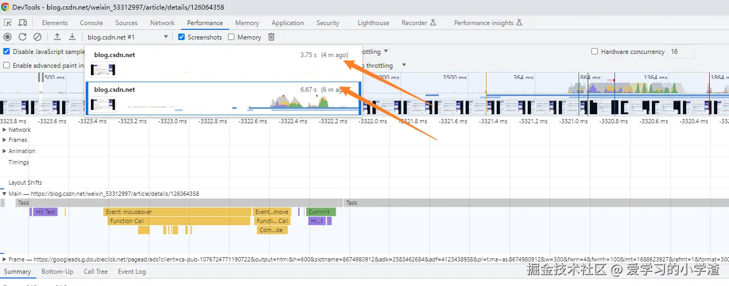Viewport: 729px width, 286px height.
Task: Switch to the Lighthouse tab
Action: tap(374, 23)
